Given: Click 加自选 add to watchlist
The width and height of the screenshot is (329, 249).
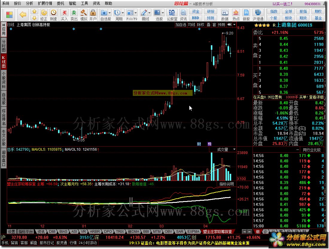Looking at the screenshot, I should pos(181,25).
